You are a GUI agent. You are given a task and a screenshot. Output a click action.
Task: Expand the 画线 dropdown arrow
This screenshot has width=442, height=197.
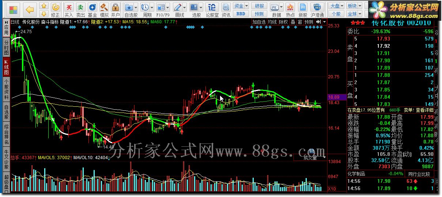click(185, 7)
